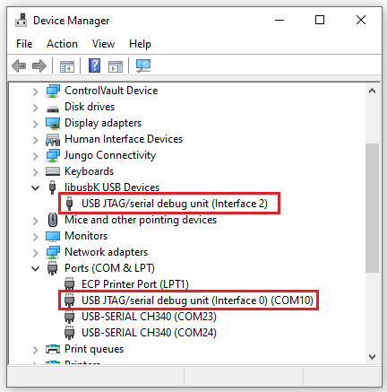Click the ControlVault Device icon

(53, 91)
